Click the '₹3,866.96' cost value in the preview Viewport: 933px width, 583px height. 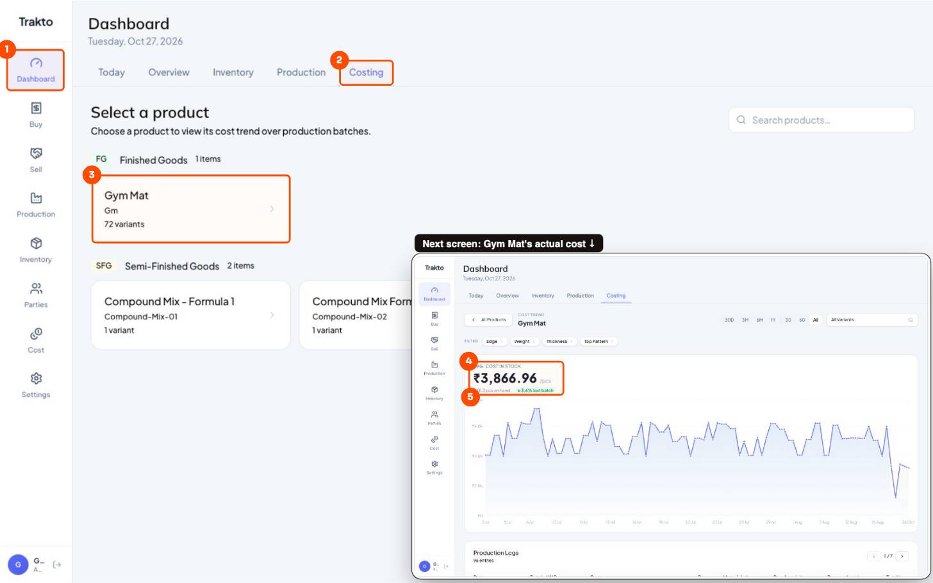505,378
